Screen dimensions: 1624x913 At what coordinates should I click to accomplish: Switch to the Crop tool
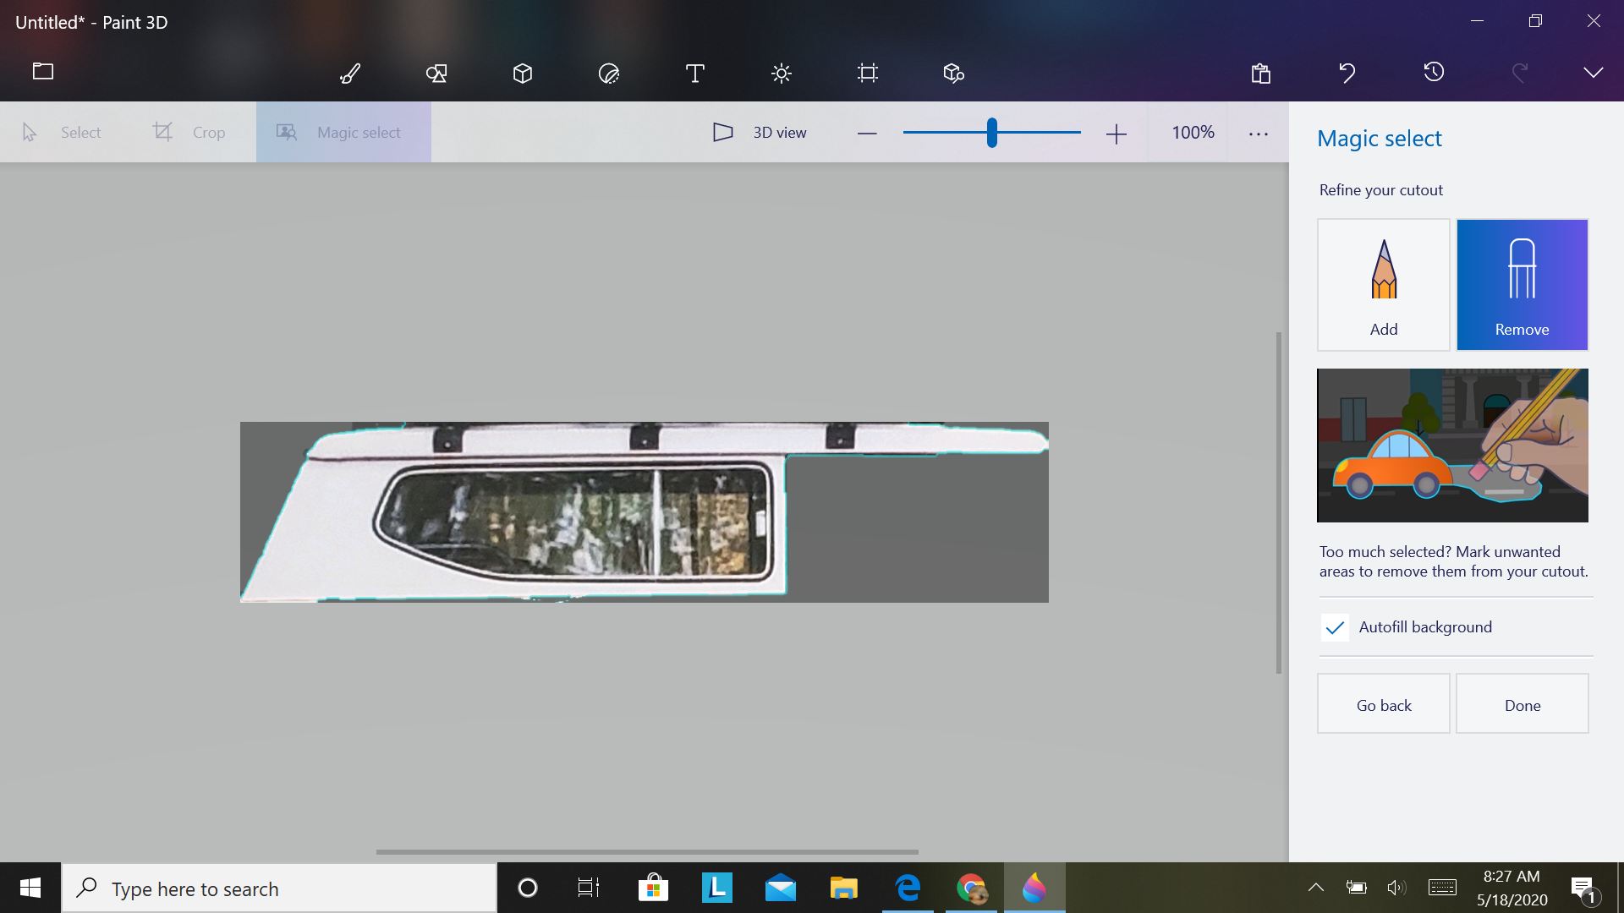tap(191, 132)
